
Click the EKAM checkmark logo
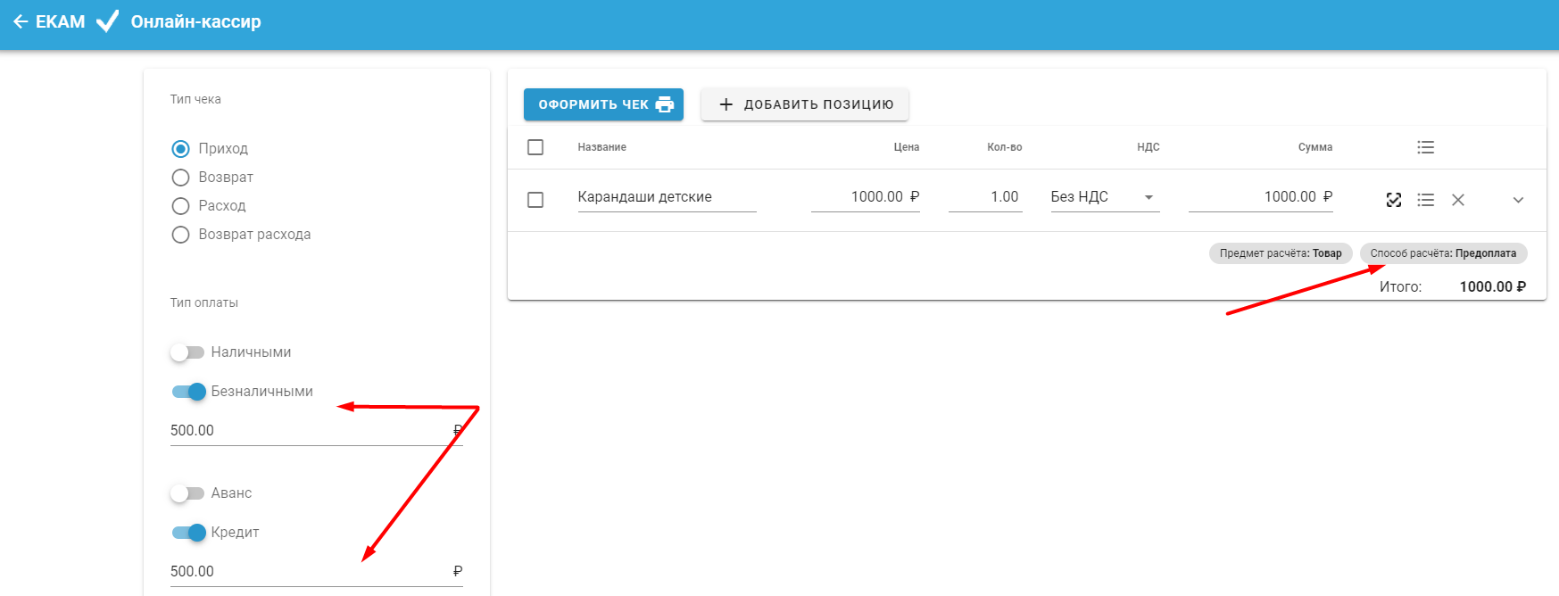pyautogui.click(x=107, y=21)
